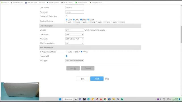Click the taskbar clock and date
182x102 pixels.
175,99
